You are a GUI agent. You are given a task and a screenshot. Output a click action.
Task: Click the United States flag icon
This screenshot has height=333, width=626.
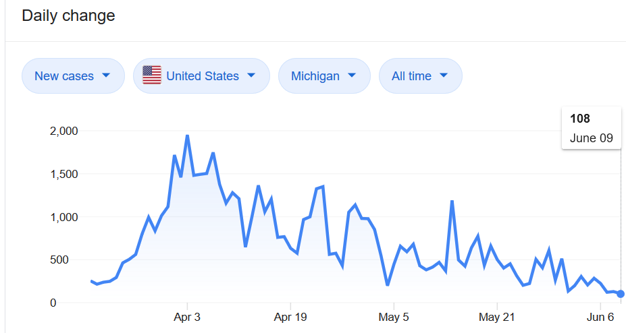pyautogui.click(x=152, y=75)
